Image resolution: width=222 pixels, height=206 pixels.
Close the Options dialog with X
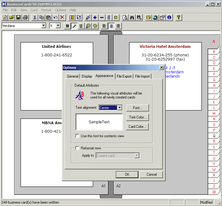162,68
